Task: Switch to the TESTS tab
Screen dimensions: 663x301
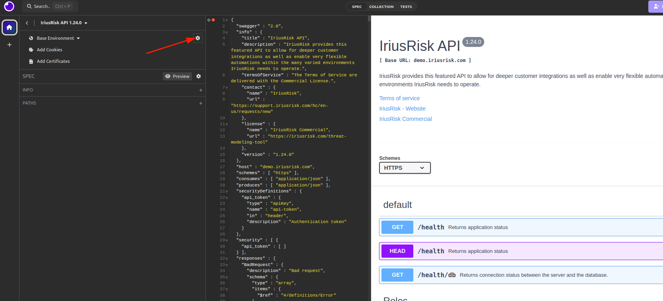Action: pyautogui.click(x=406, y=7)
